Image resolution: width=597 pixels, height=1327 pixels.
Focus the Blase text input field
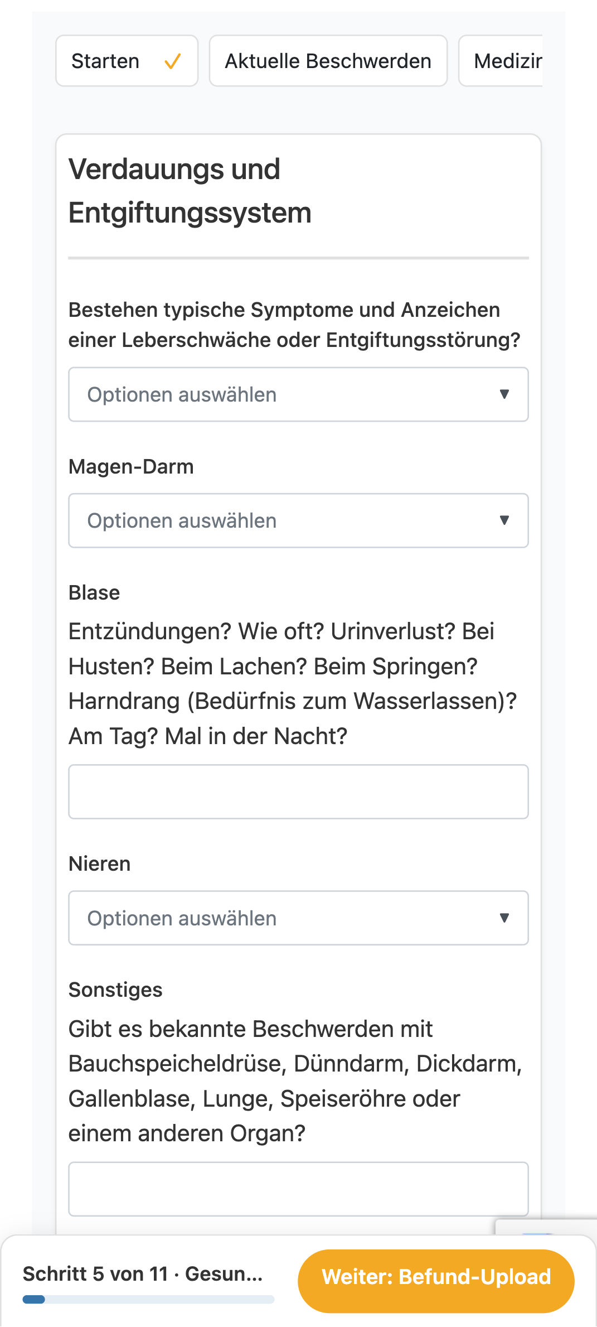(298, 792)
